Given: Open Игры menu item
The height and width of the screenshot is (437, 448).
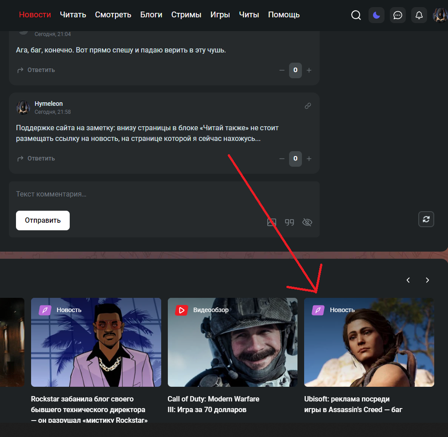Looking at the screenshot, I should point(220,15).
